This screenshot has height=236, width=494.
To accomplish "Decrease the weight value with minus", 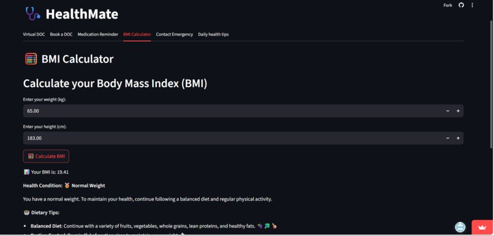I will [x=447, y=111].
